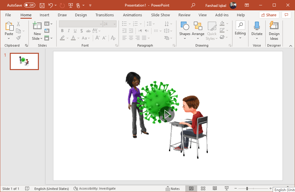The width and height of the screenshot is (295, 192).
Task: Open the Shapes gallery
Action: 184,31
